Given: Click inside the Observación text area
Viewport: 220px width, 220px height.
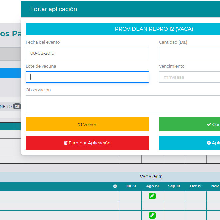Looking at the screenshot, I should point(123,104).
